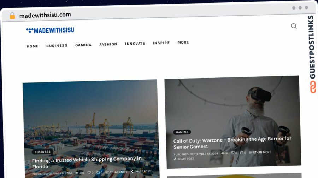Click Share Post on the Warzone article
This screenshot has height=178, width=318.
point(184,159)
